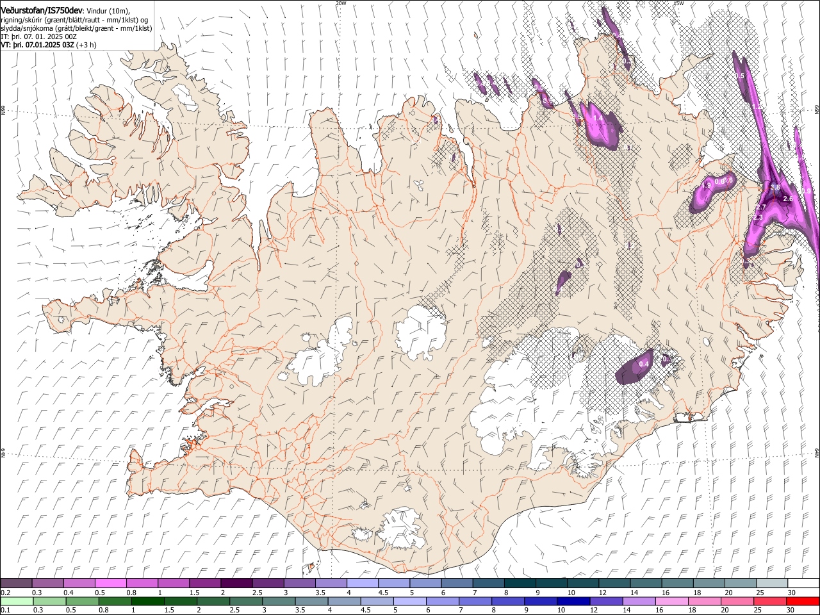Click the white swatch at snow scale 30
820x615 pixels.
click(x=803, y=584)
